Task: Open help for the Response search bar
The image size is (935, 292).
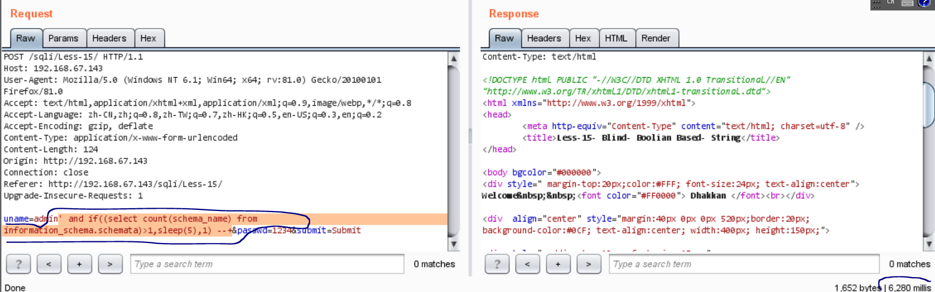Action: pyautogui.click(x=497, y=264)
